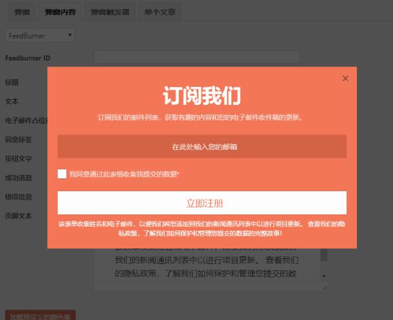Click the Feedburner ID input field
The height and width of the screenshot is (320, 393).
coord(197,57)
